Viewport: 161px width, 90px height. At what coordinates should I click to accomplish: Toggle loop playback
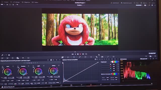pyautogui.click(x=86, y=54)
